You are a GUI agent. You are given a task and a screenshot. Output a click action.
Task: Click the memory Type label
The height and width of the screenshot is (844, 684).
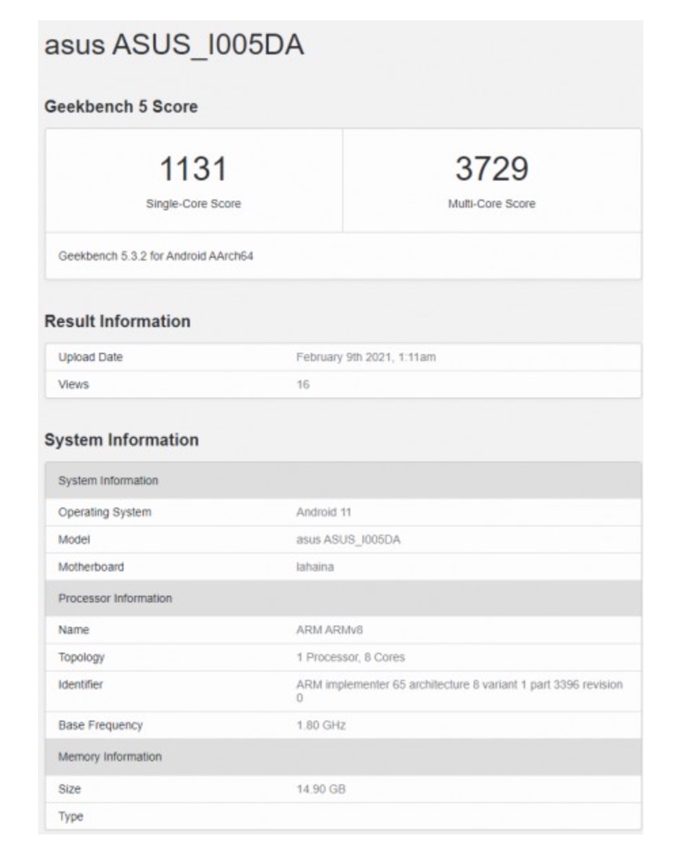(71, 816)
